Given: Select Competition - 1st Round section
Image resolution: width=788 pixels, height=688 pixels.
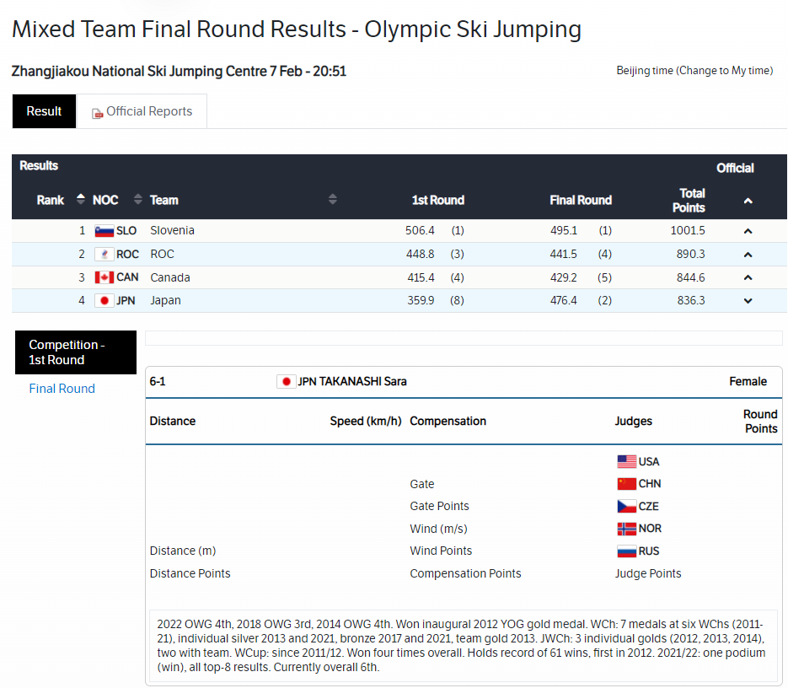Looking at the screenshot, I should click(x=75, y=352).
